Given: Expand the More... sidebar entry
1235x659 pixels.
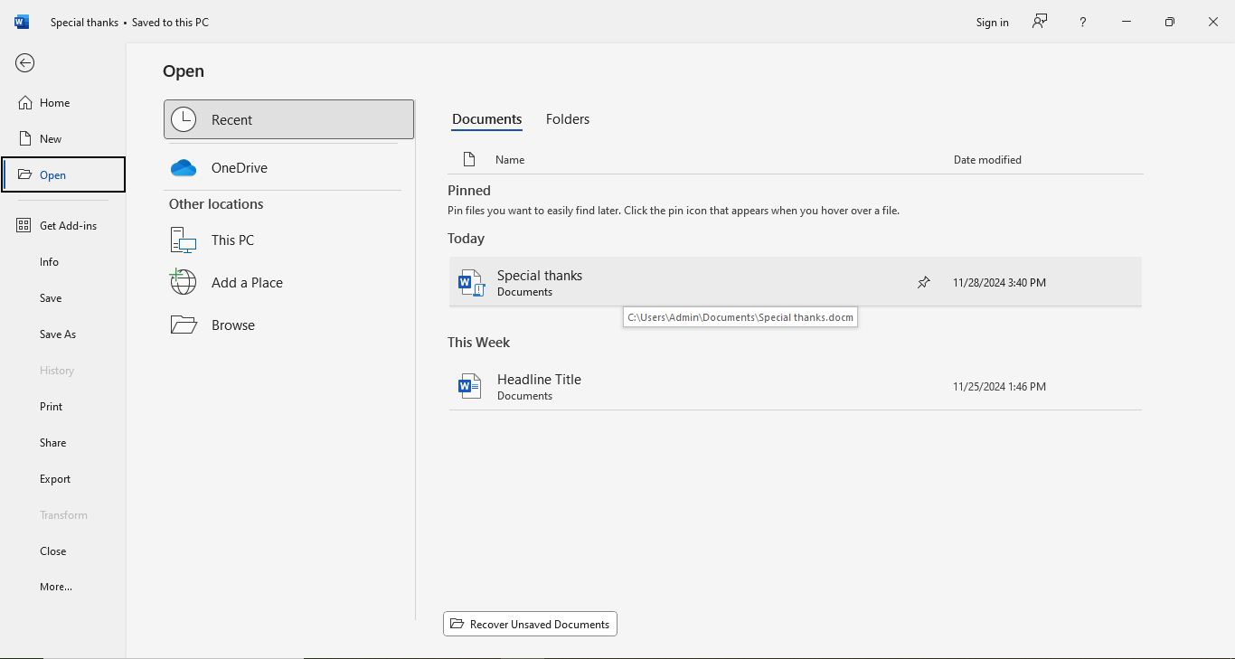Looking at the screenshot, I should tap(56, 587).
